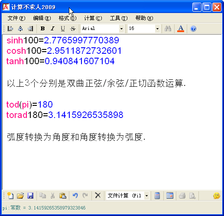Open the calendar icon in bottom toolbar
Screen dimensions: 224x216
tap(170, 196)
